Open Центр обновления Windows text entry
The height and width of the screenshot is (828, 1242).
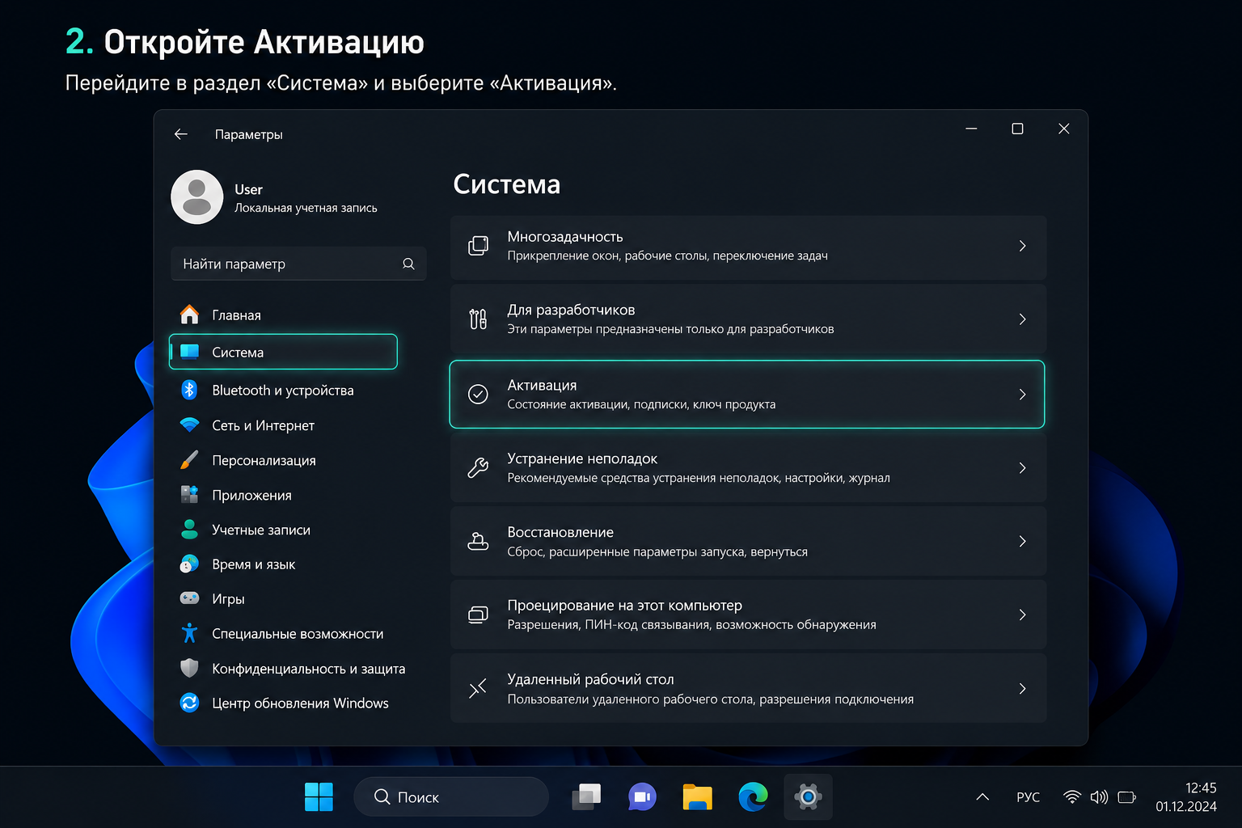(x=300, y=703)
